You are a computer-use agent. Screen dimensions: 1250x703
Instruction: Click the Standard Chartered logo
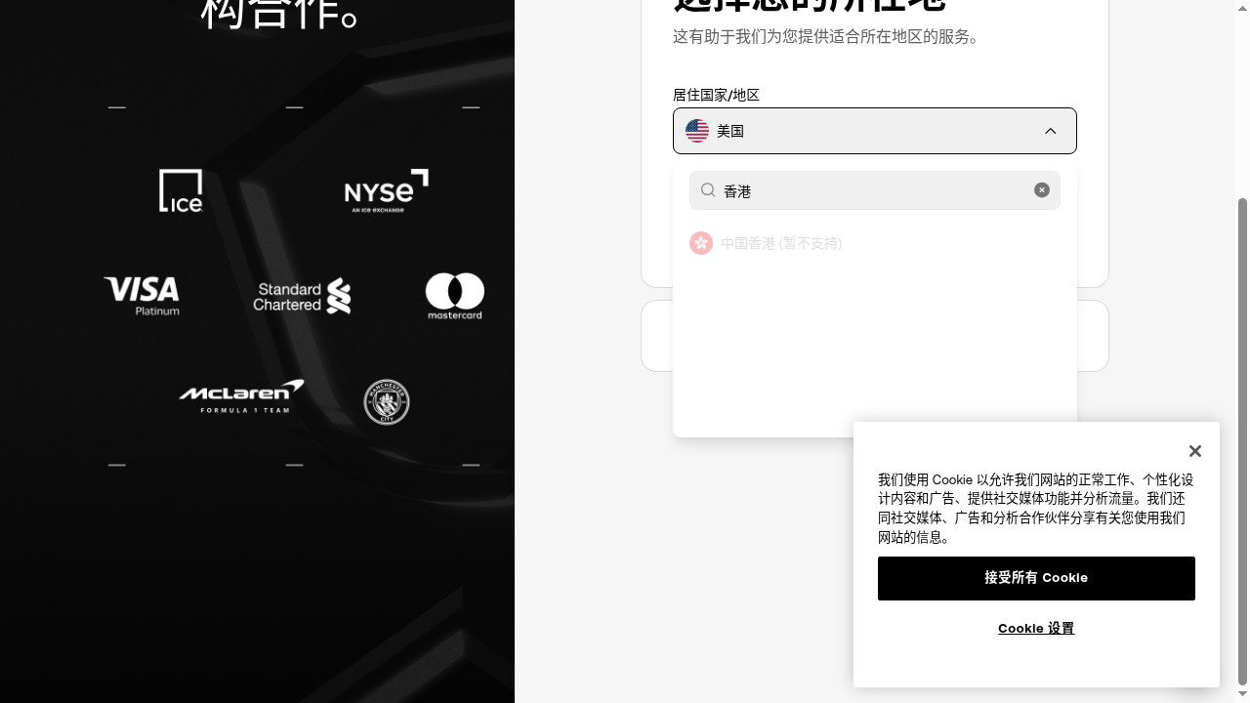(x=302, y=296)
